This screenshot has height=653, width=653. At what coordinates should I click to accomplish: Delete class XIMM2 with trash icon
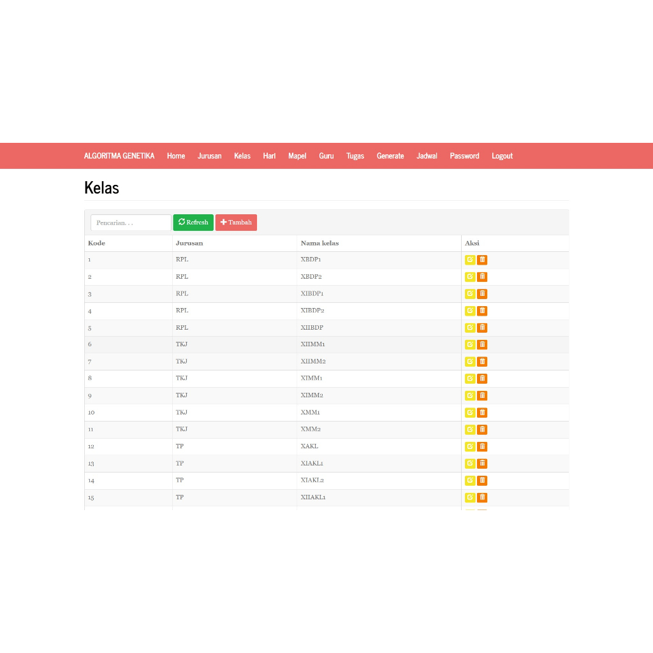pos(482,395)
